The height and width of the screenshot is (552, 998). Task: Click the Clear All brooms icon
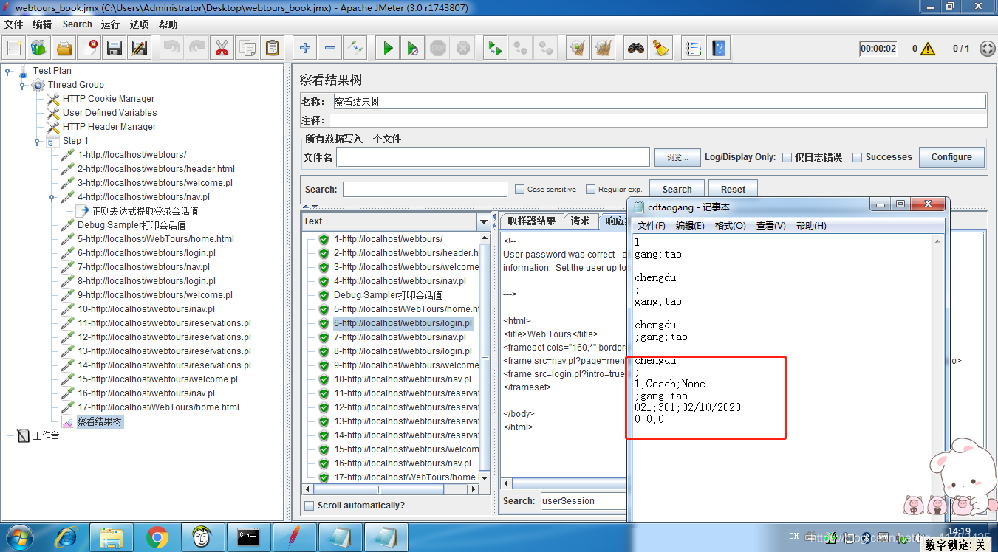(x=604, y=49)
